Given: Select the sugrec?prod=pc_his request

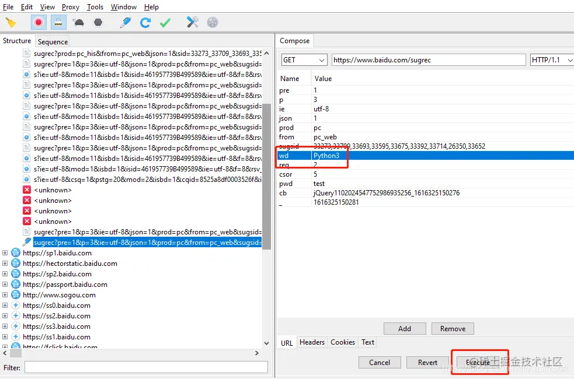Looking at the screenshot, I should (x=148, y=54).
